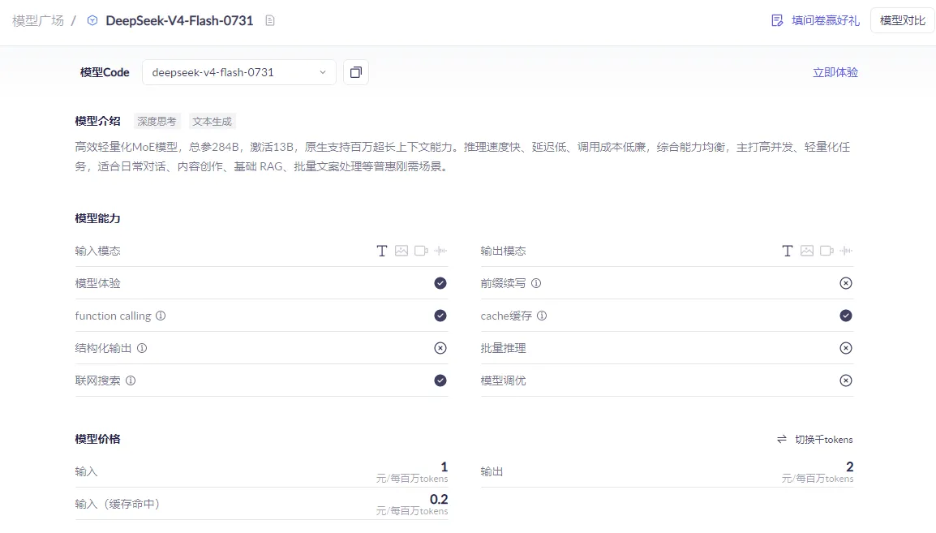Click the image icon in 输出模态 row

click(807, 251)
